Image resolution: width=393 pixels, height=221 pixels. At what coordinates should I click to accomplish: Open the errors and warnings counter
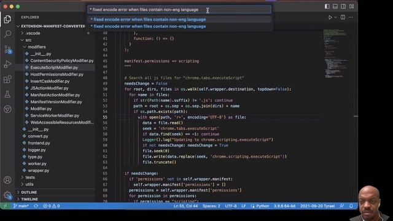point(52,206)
